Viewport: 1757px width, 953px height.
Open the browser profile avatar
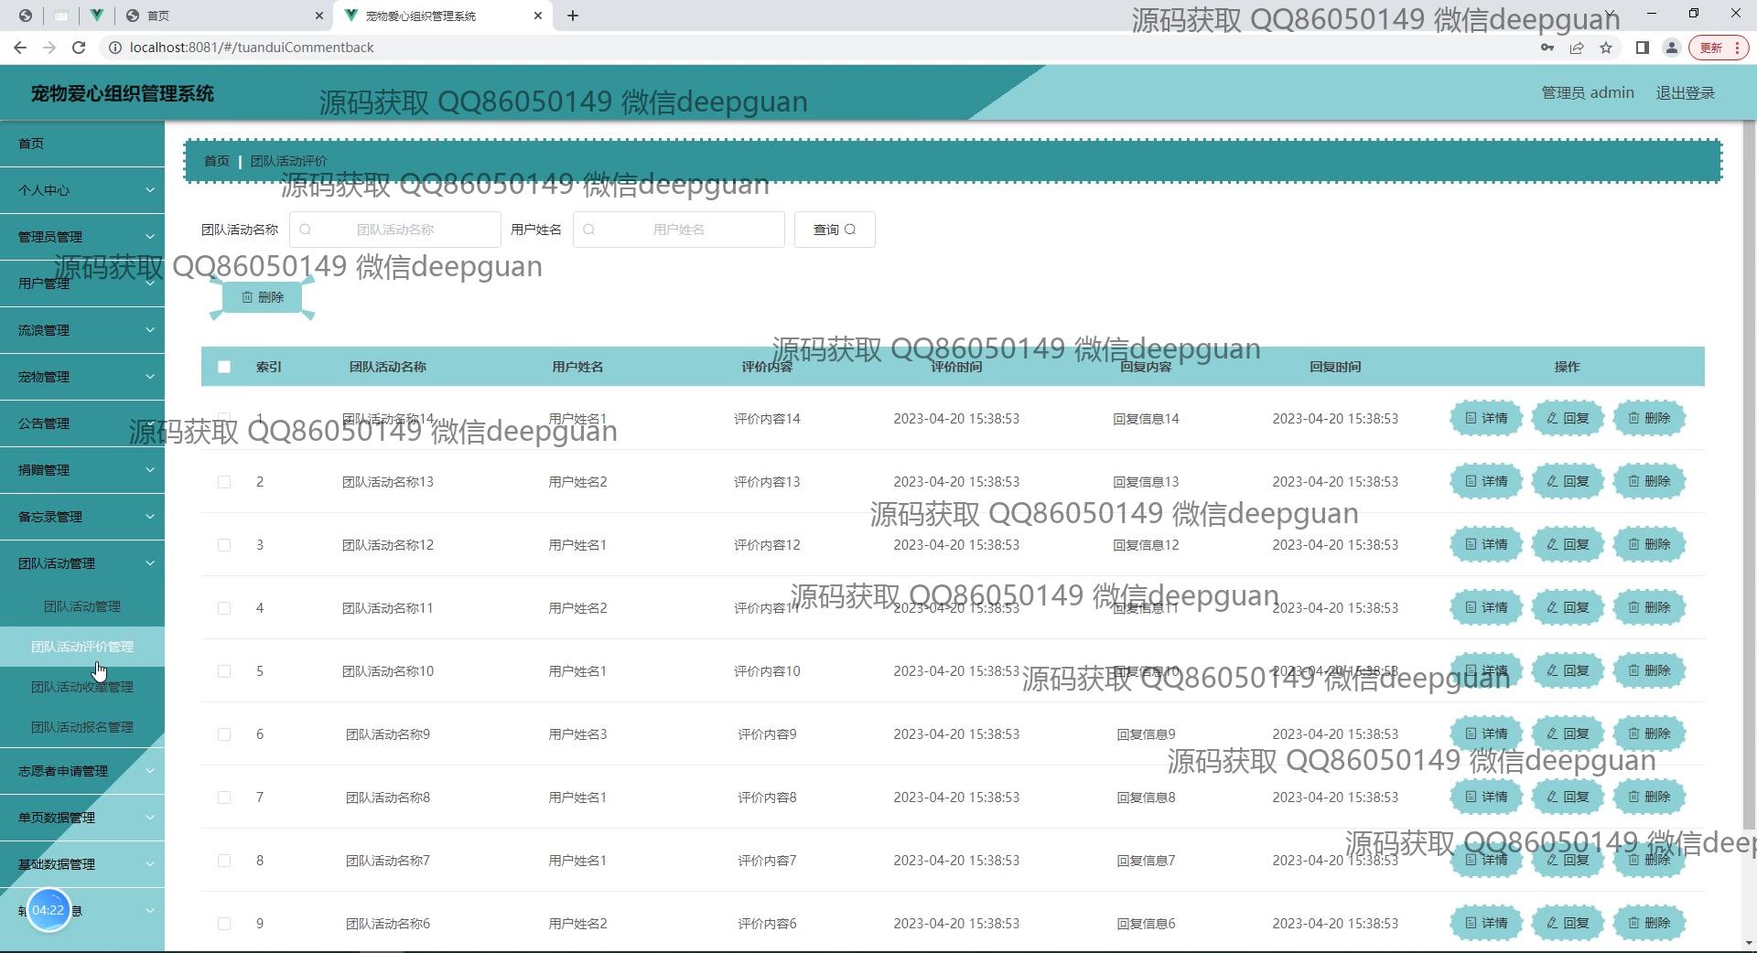[x=1672, y=48]
